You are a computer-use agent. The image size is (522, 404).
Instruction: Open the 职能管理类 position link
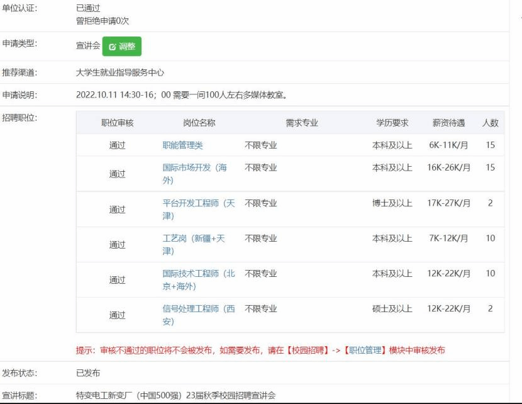coord(182,145)
